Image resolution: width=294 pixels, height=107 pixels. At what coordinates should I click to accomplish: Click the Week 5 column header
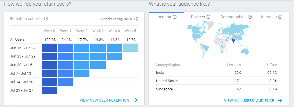click(x=130, y=31)
